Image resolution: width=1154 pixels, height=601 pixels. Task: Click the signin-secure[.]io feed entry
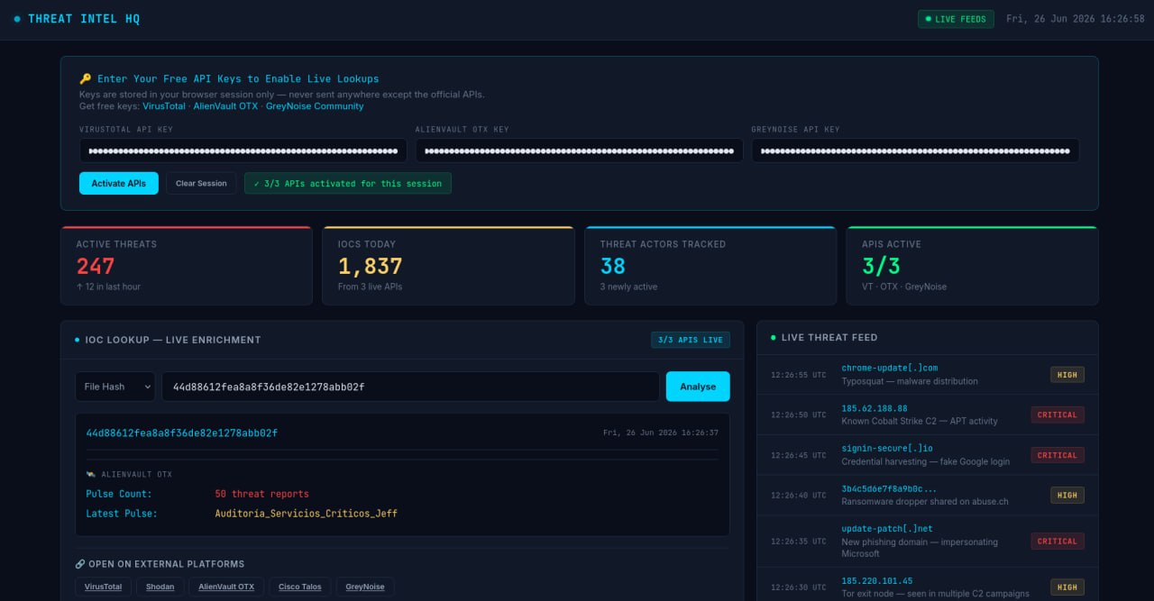(x=927, y=455)
